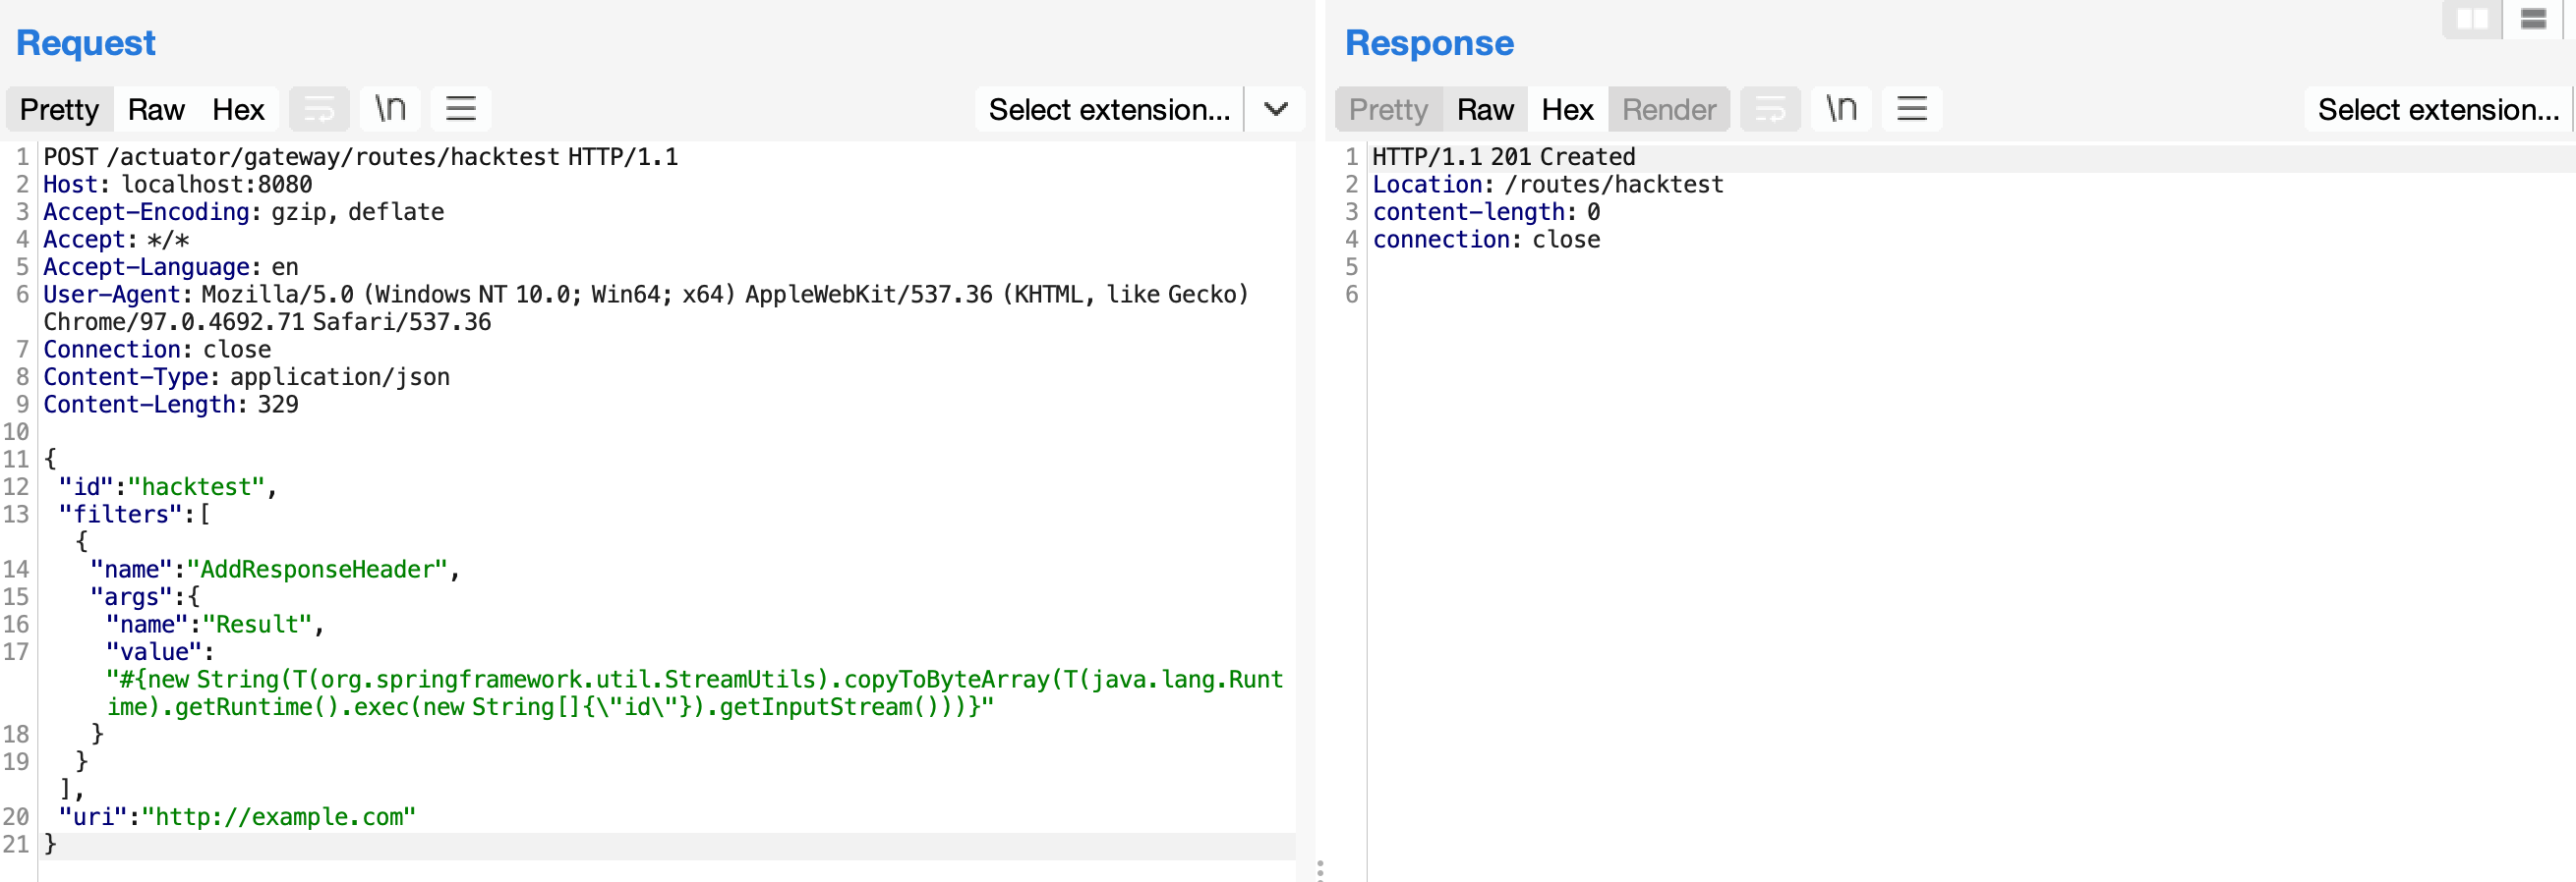Open the Render tab in Response panel
This screenshot has height=882, width=2576.
pos(1669,109)
